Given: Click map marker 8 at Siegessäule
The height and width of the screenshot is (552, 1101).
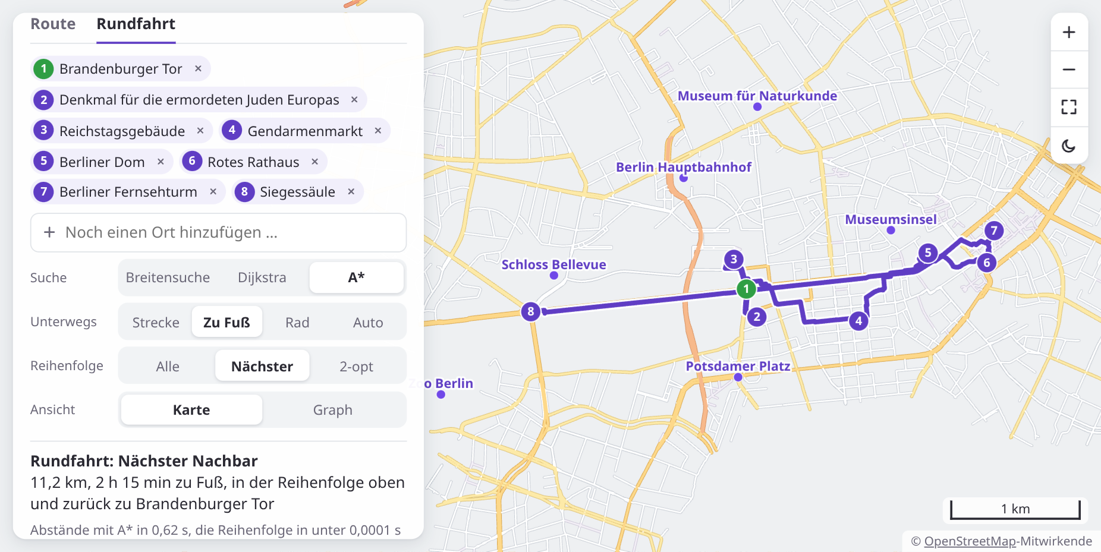Looking at the screenshot, I should [531, 311].
